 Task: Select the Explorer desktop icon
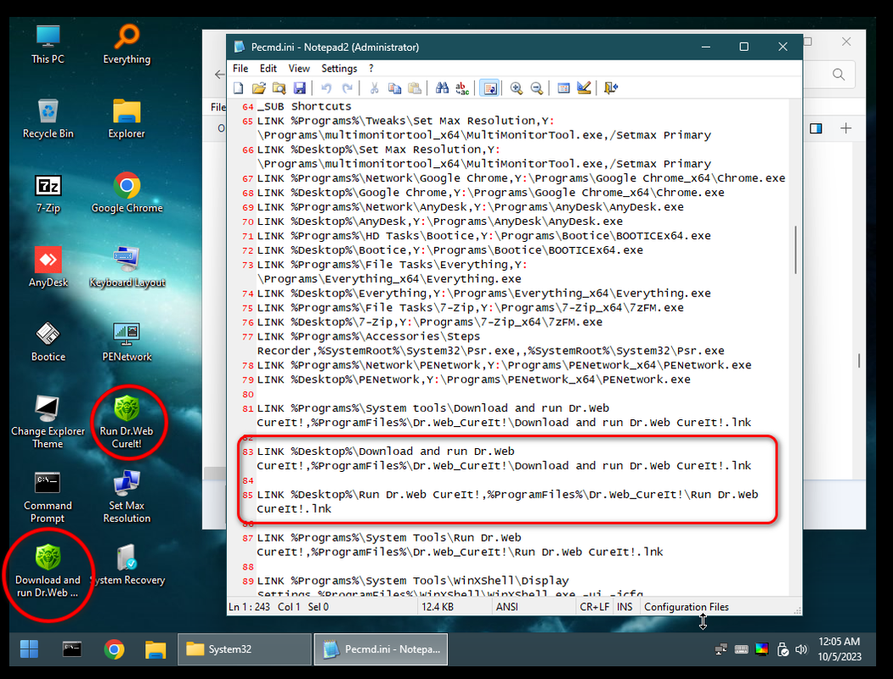127,118
